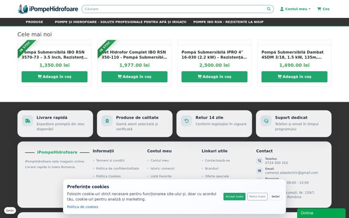The width and height of the screenshot is (349, 218).
Task: Open cookie Setări in the banner
Action: click(x=275, y=197)
